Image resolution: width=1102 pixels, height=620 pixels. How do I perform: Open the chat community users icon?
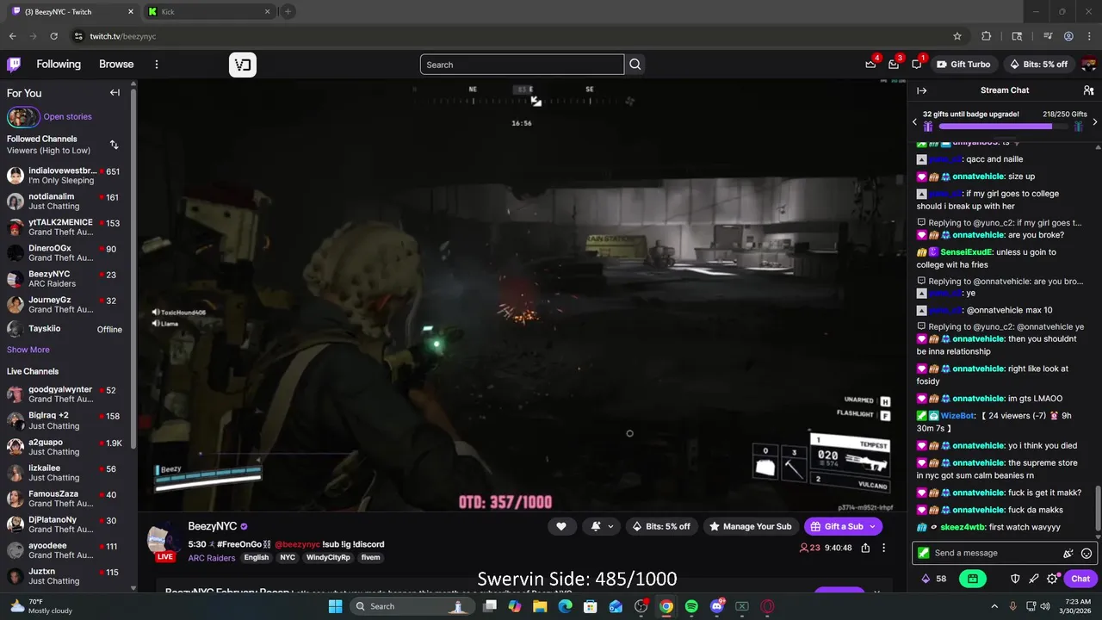point(1088,90)
